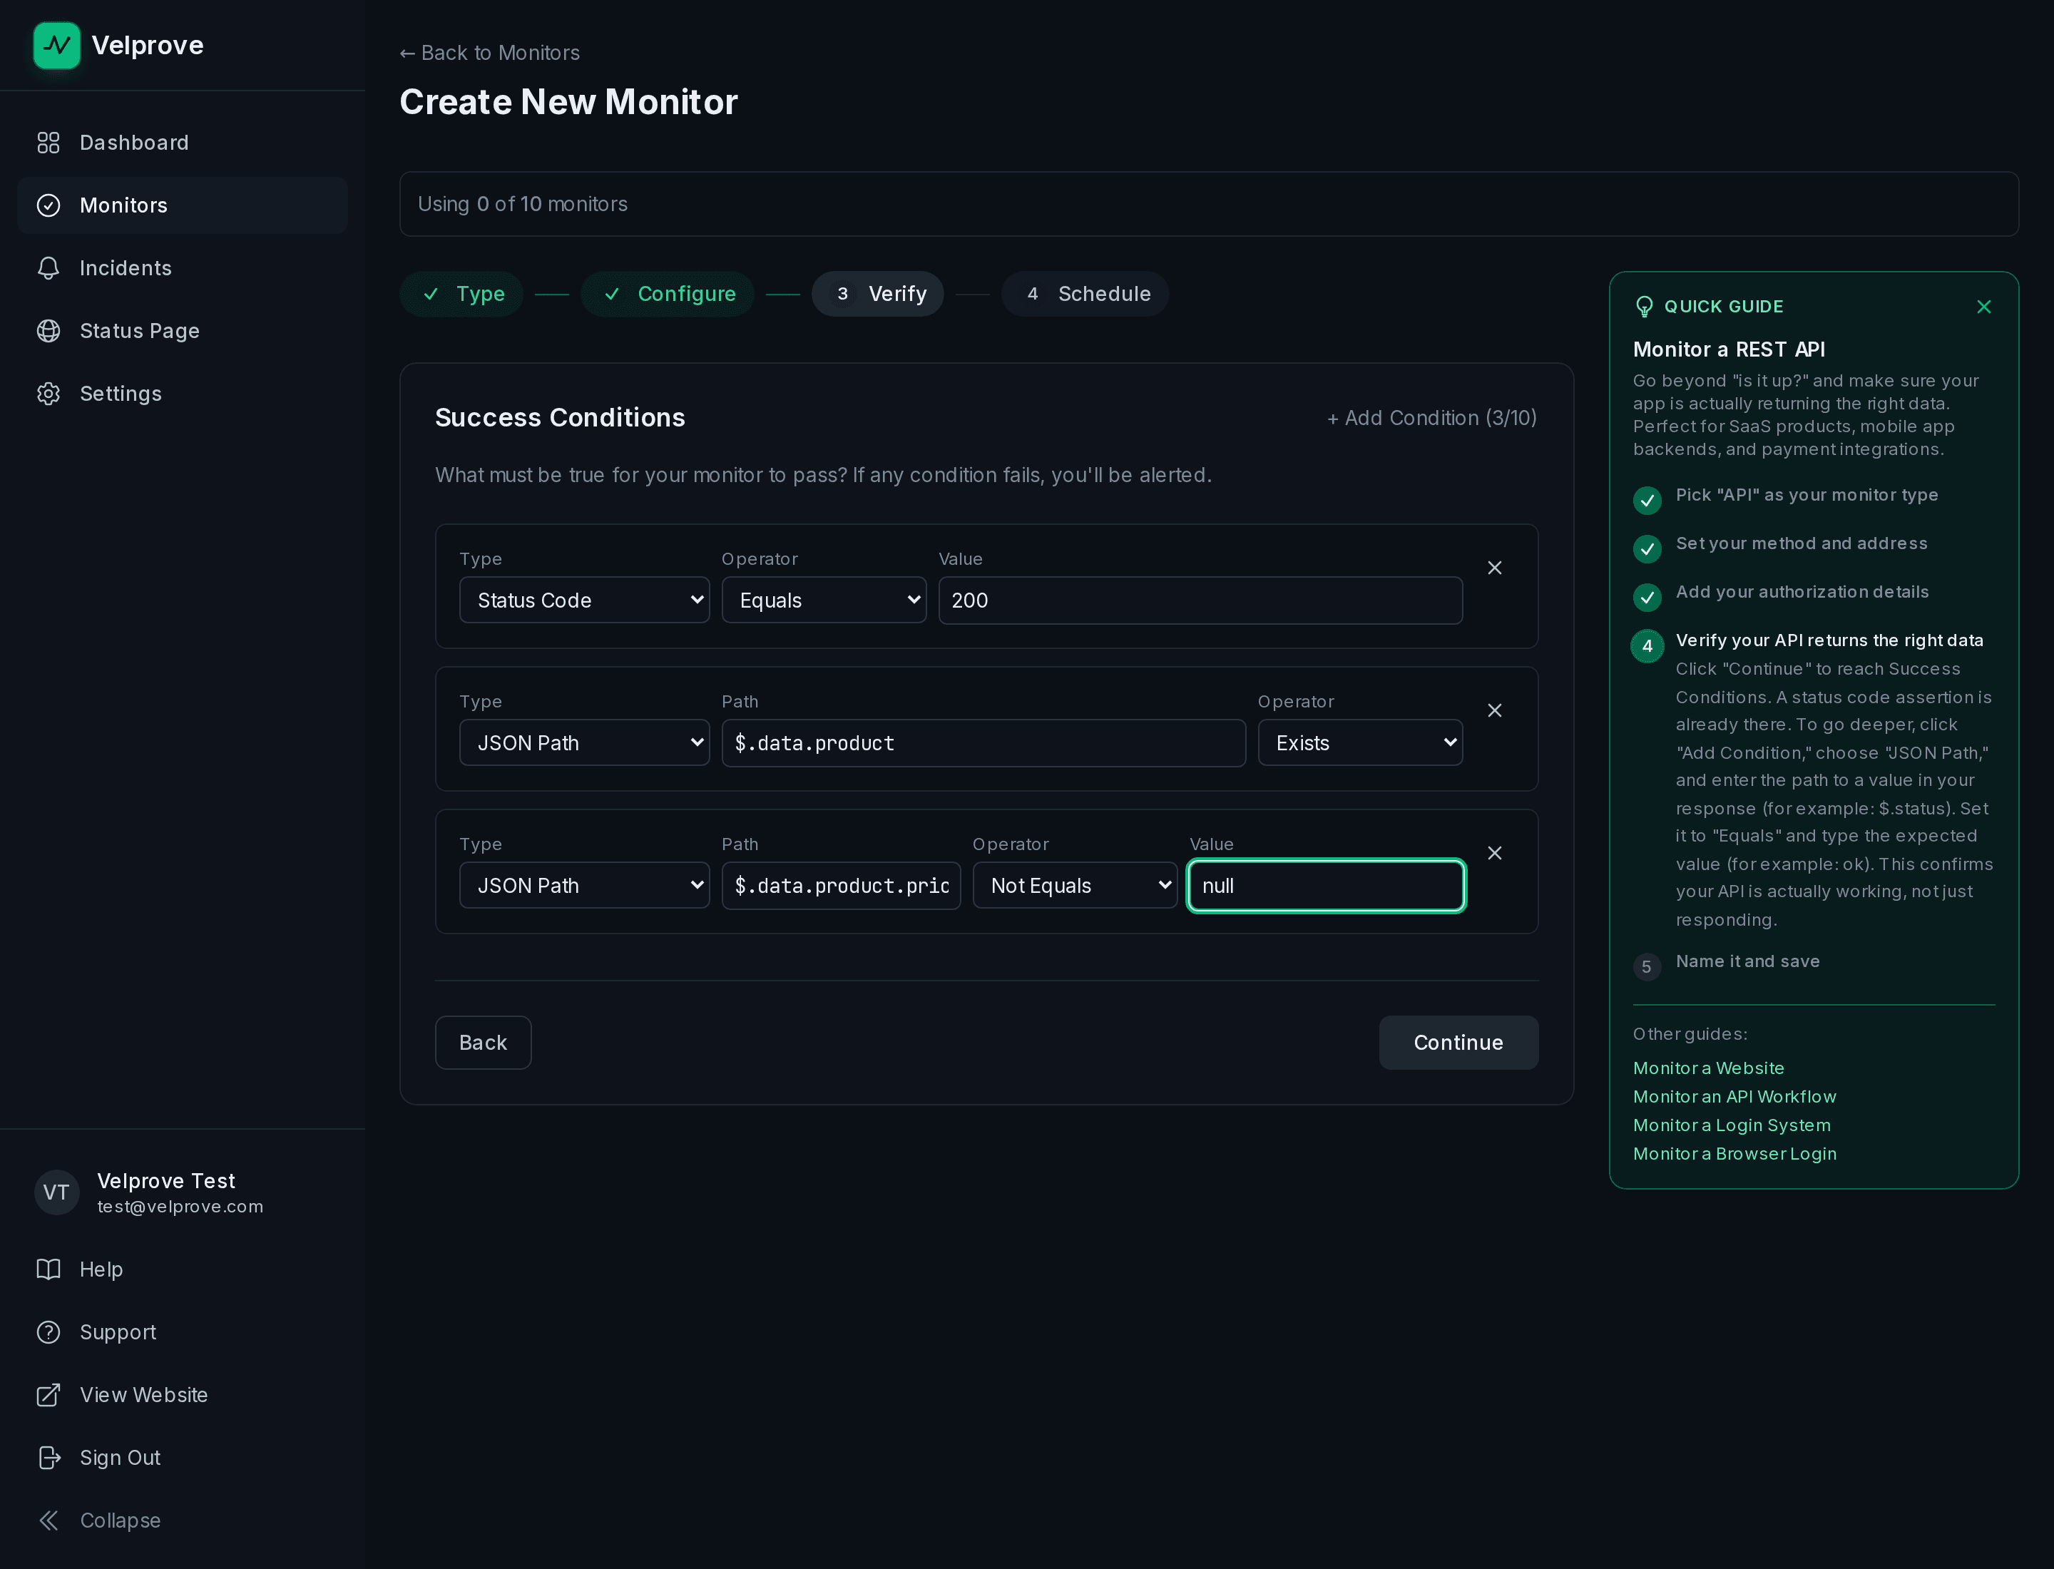Go back to Monitors list

489,53
